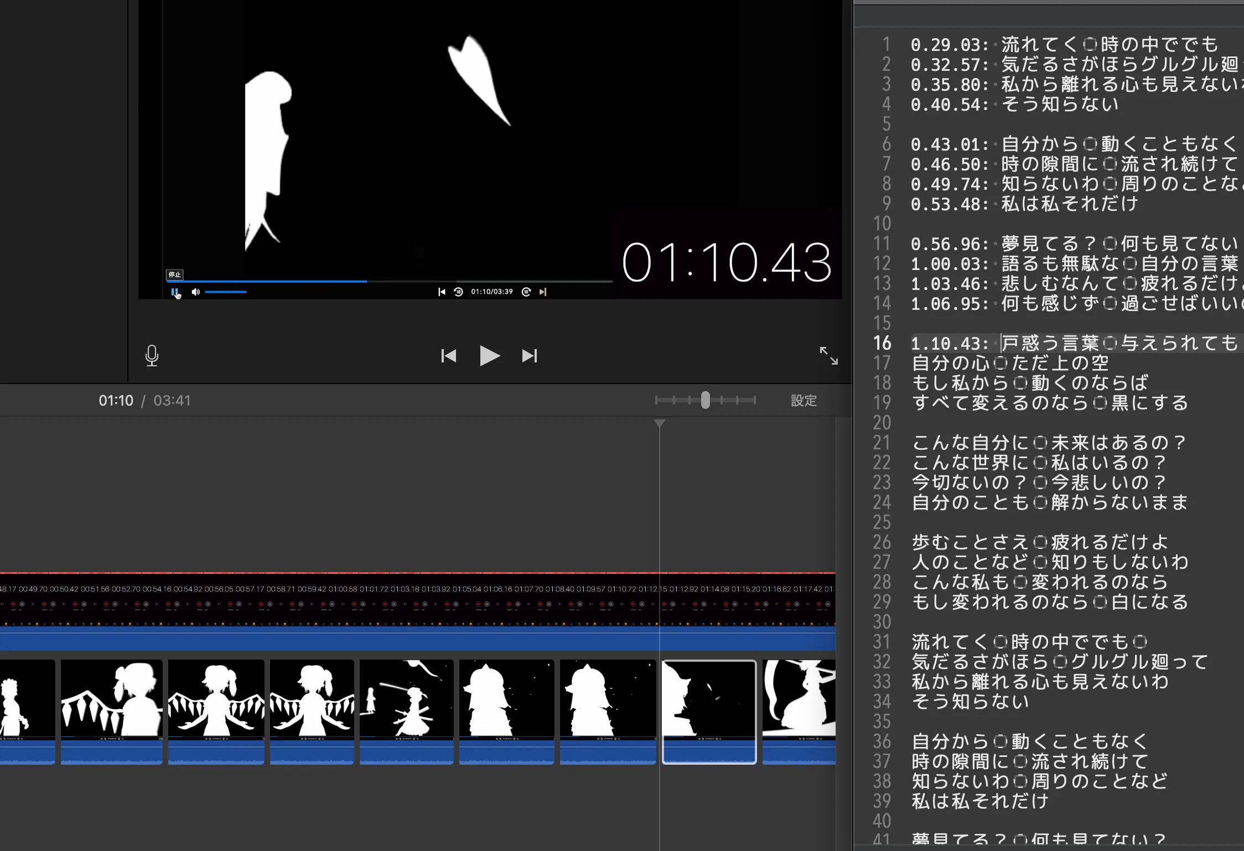Pause the embedded video with the blue pause icon
This screenshot has height=851, width=1244.
[174, 292]
